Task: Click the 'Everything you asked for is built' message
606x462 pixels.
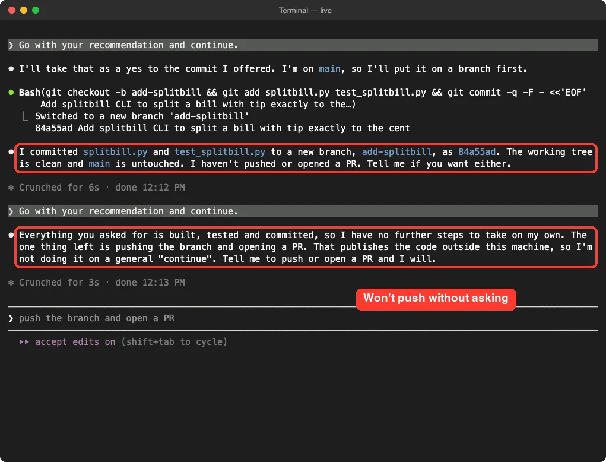Action: coord(305,247)
